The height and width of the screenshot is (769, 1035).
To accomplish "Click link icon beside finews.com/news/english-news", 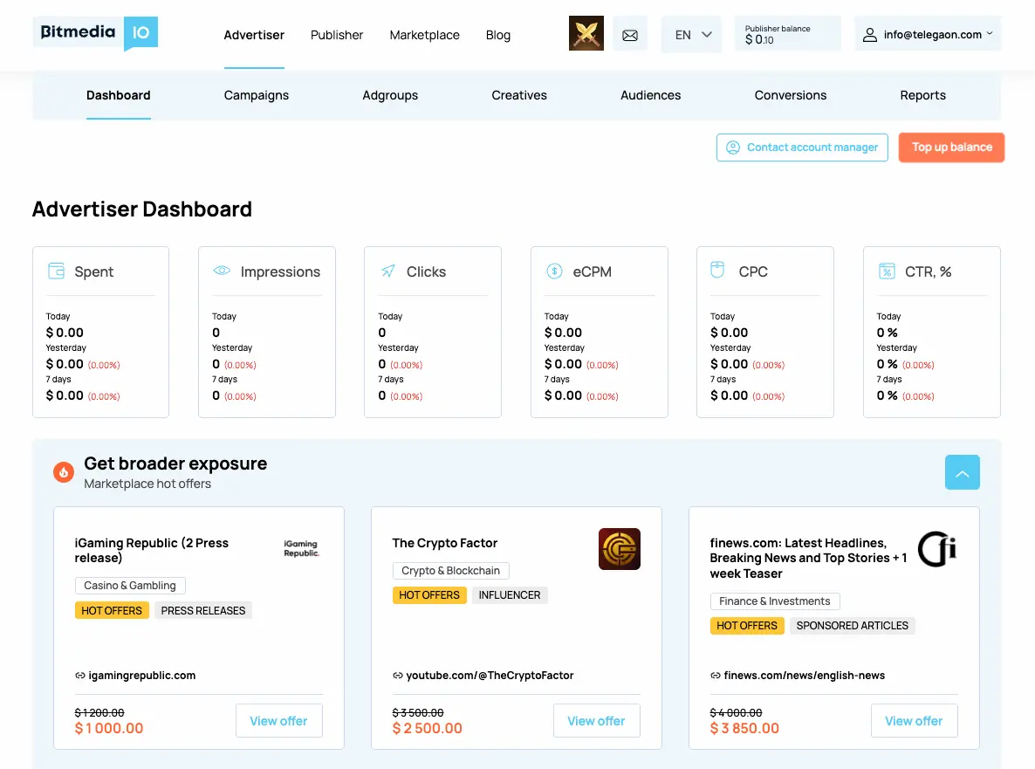I will (715, 676).
